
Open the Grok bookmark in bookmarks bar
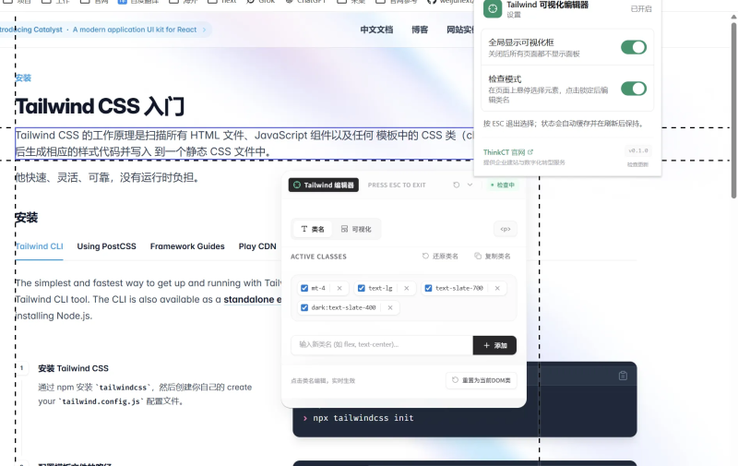(x=261, y=2)
